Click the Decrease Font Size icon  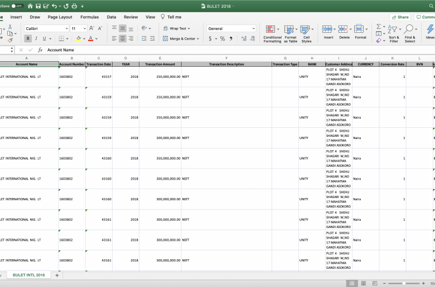tap(100, 28)
